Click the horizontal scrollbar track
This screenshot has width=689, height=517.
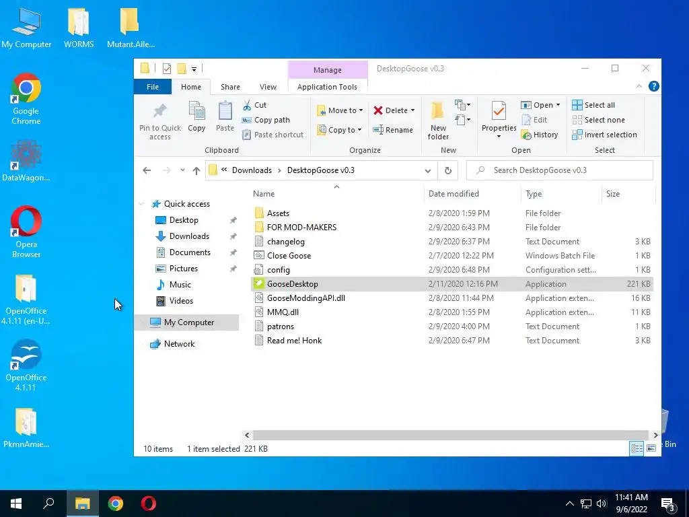tap(450, 436)
